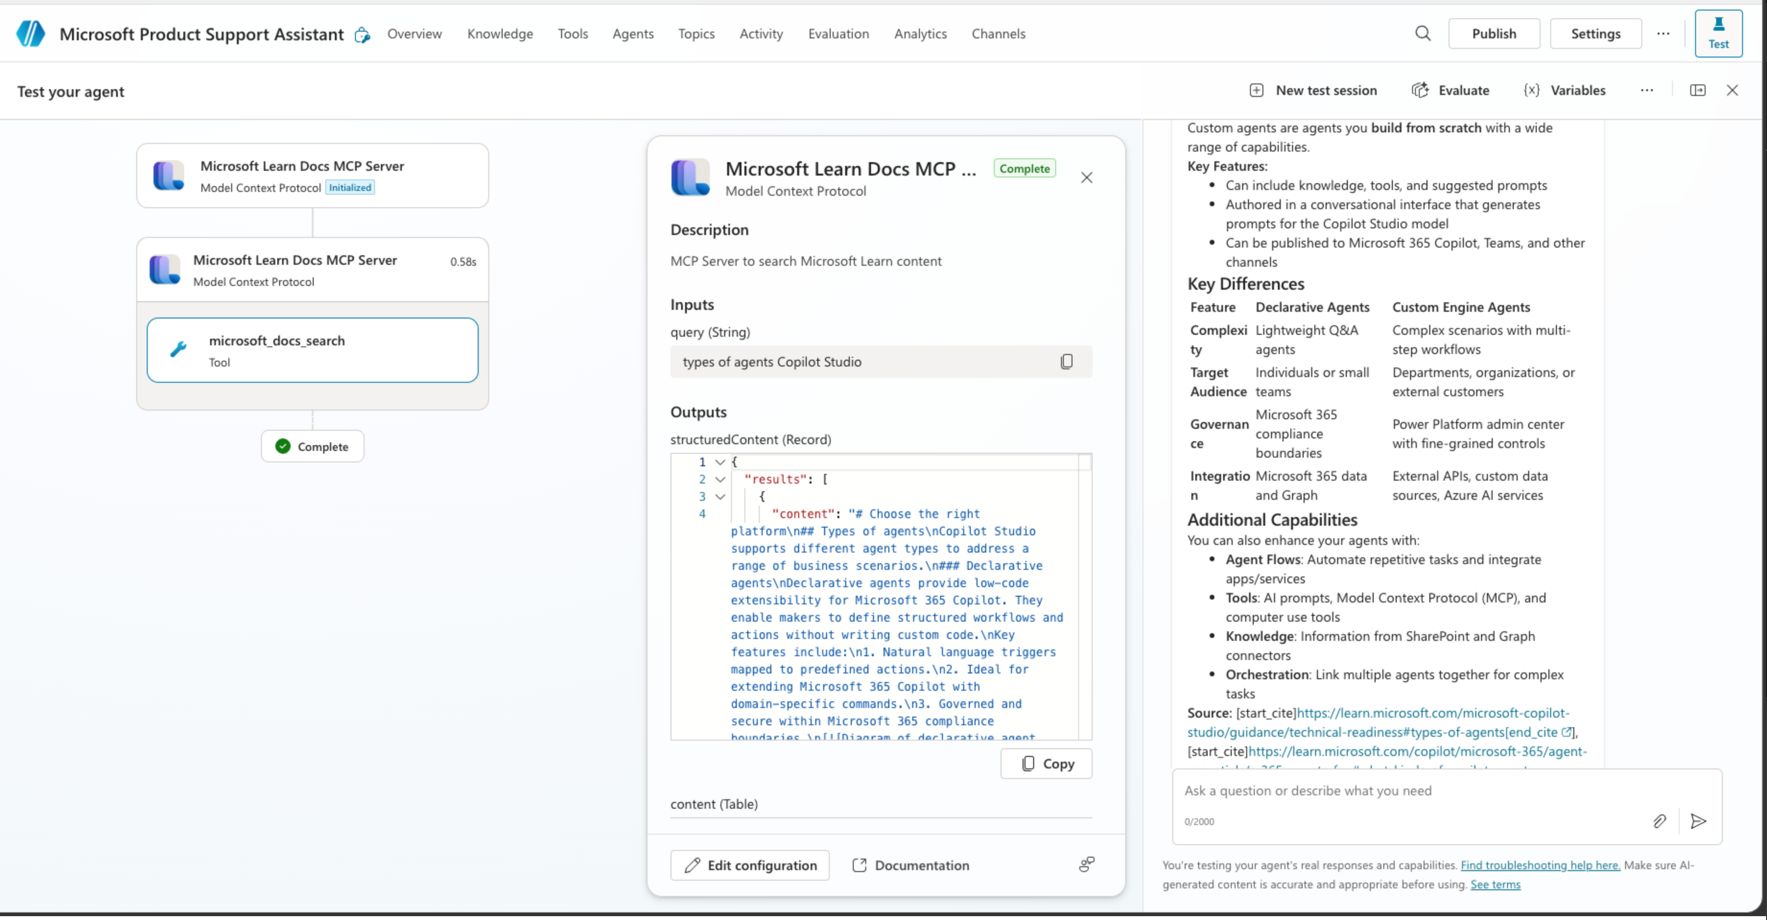Click the agent icon beside the title

click(362, 35)
